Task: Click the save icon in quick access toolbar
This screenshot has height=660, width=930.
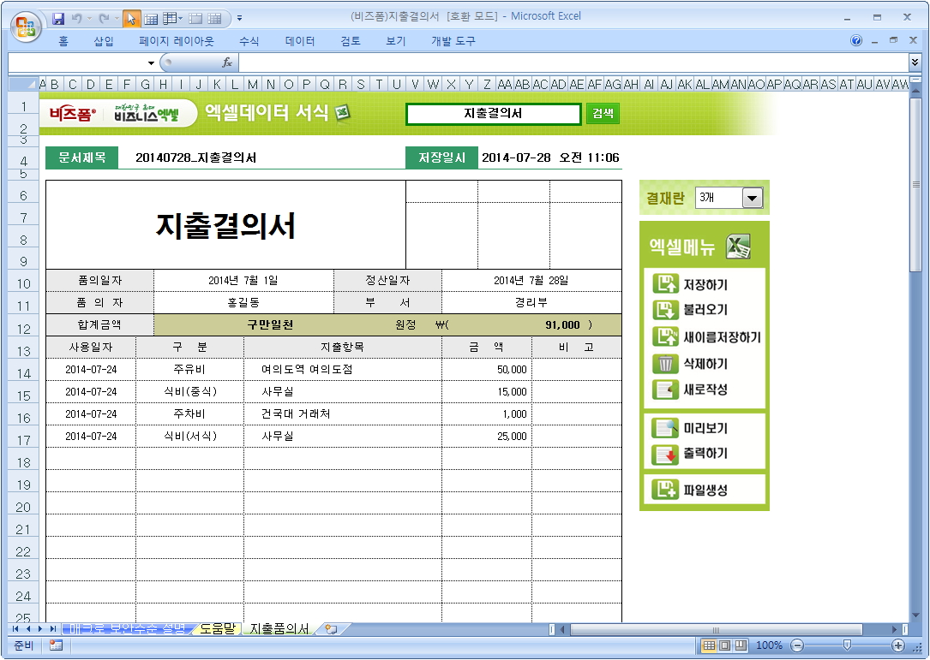Action: coord(58,18)
